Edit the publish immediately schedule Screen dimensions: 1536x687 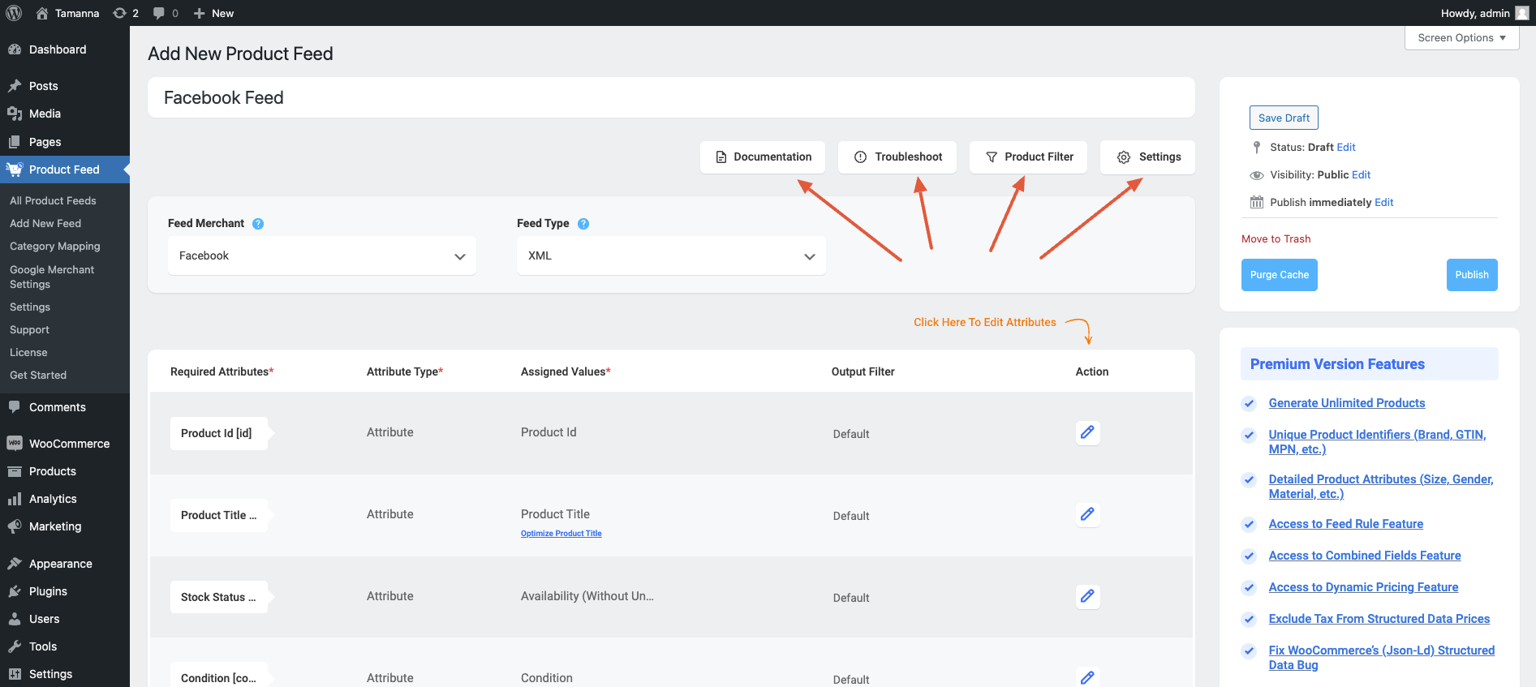pyautogui.click(x=1383, y=203)
